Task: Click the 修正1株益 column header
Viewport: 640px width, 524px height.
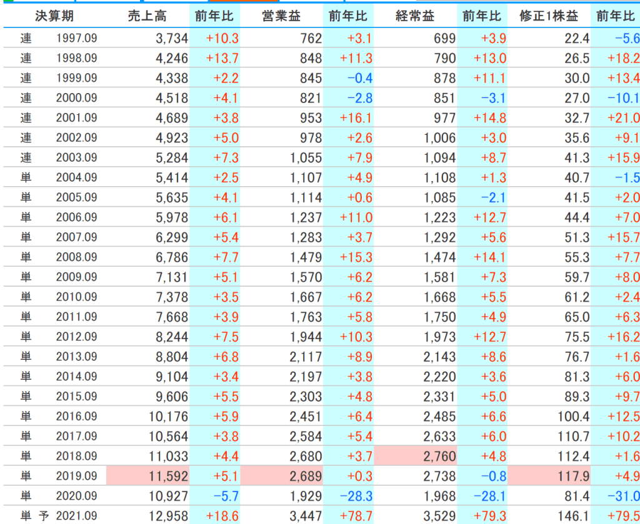Action: click(549, 17)
